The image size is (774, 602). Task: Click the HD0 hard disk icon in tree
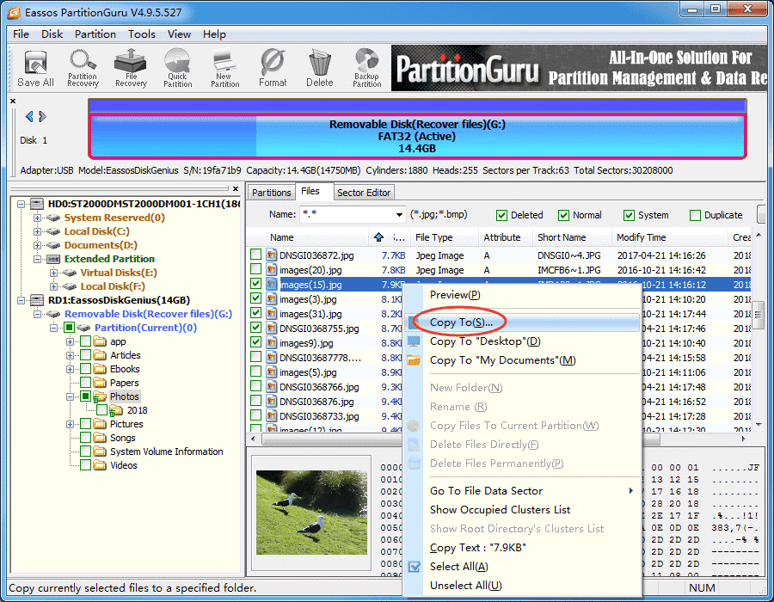(x=37, y=204)
